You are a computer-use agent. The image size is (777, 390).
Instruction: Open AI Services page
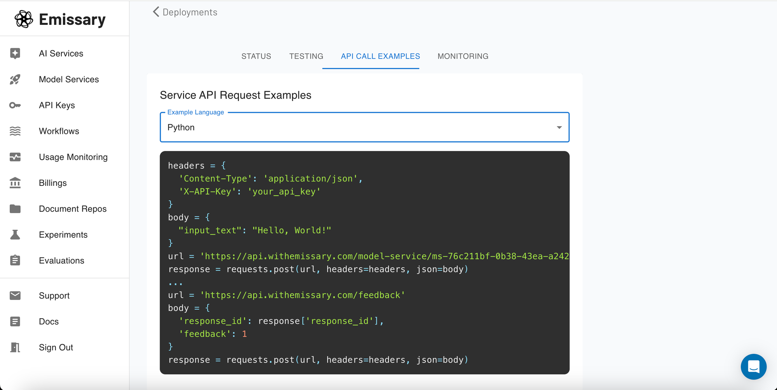[61, 53]
